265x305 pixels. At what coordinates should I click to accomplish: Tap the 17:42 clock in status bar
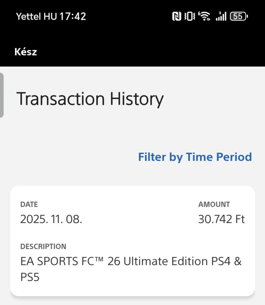click(x=73, y=16)
